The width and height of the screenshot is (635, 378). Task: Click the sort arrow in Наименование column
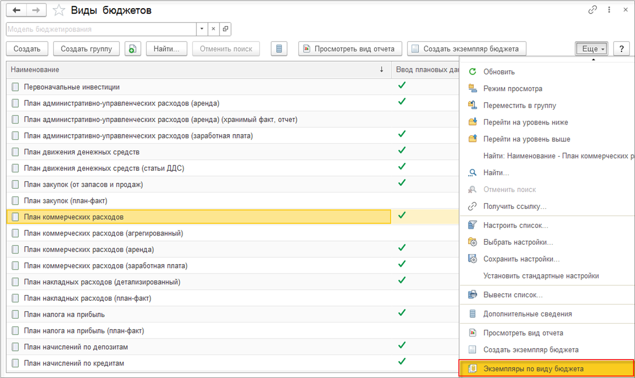(382, 70)
